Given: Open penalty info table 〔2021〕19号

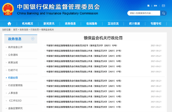Looking at the screenshot, I should point(84,61).
